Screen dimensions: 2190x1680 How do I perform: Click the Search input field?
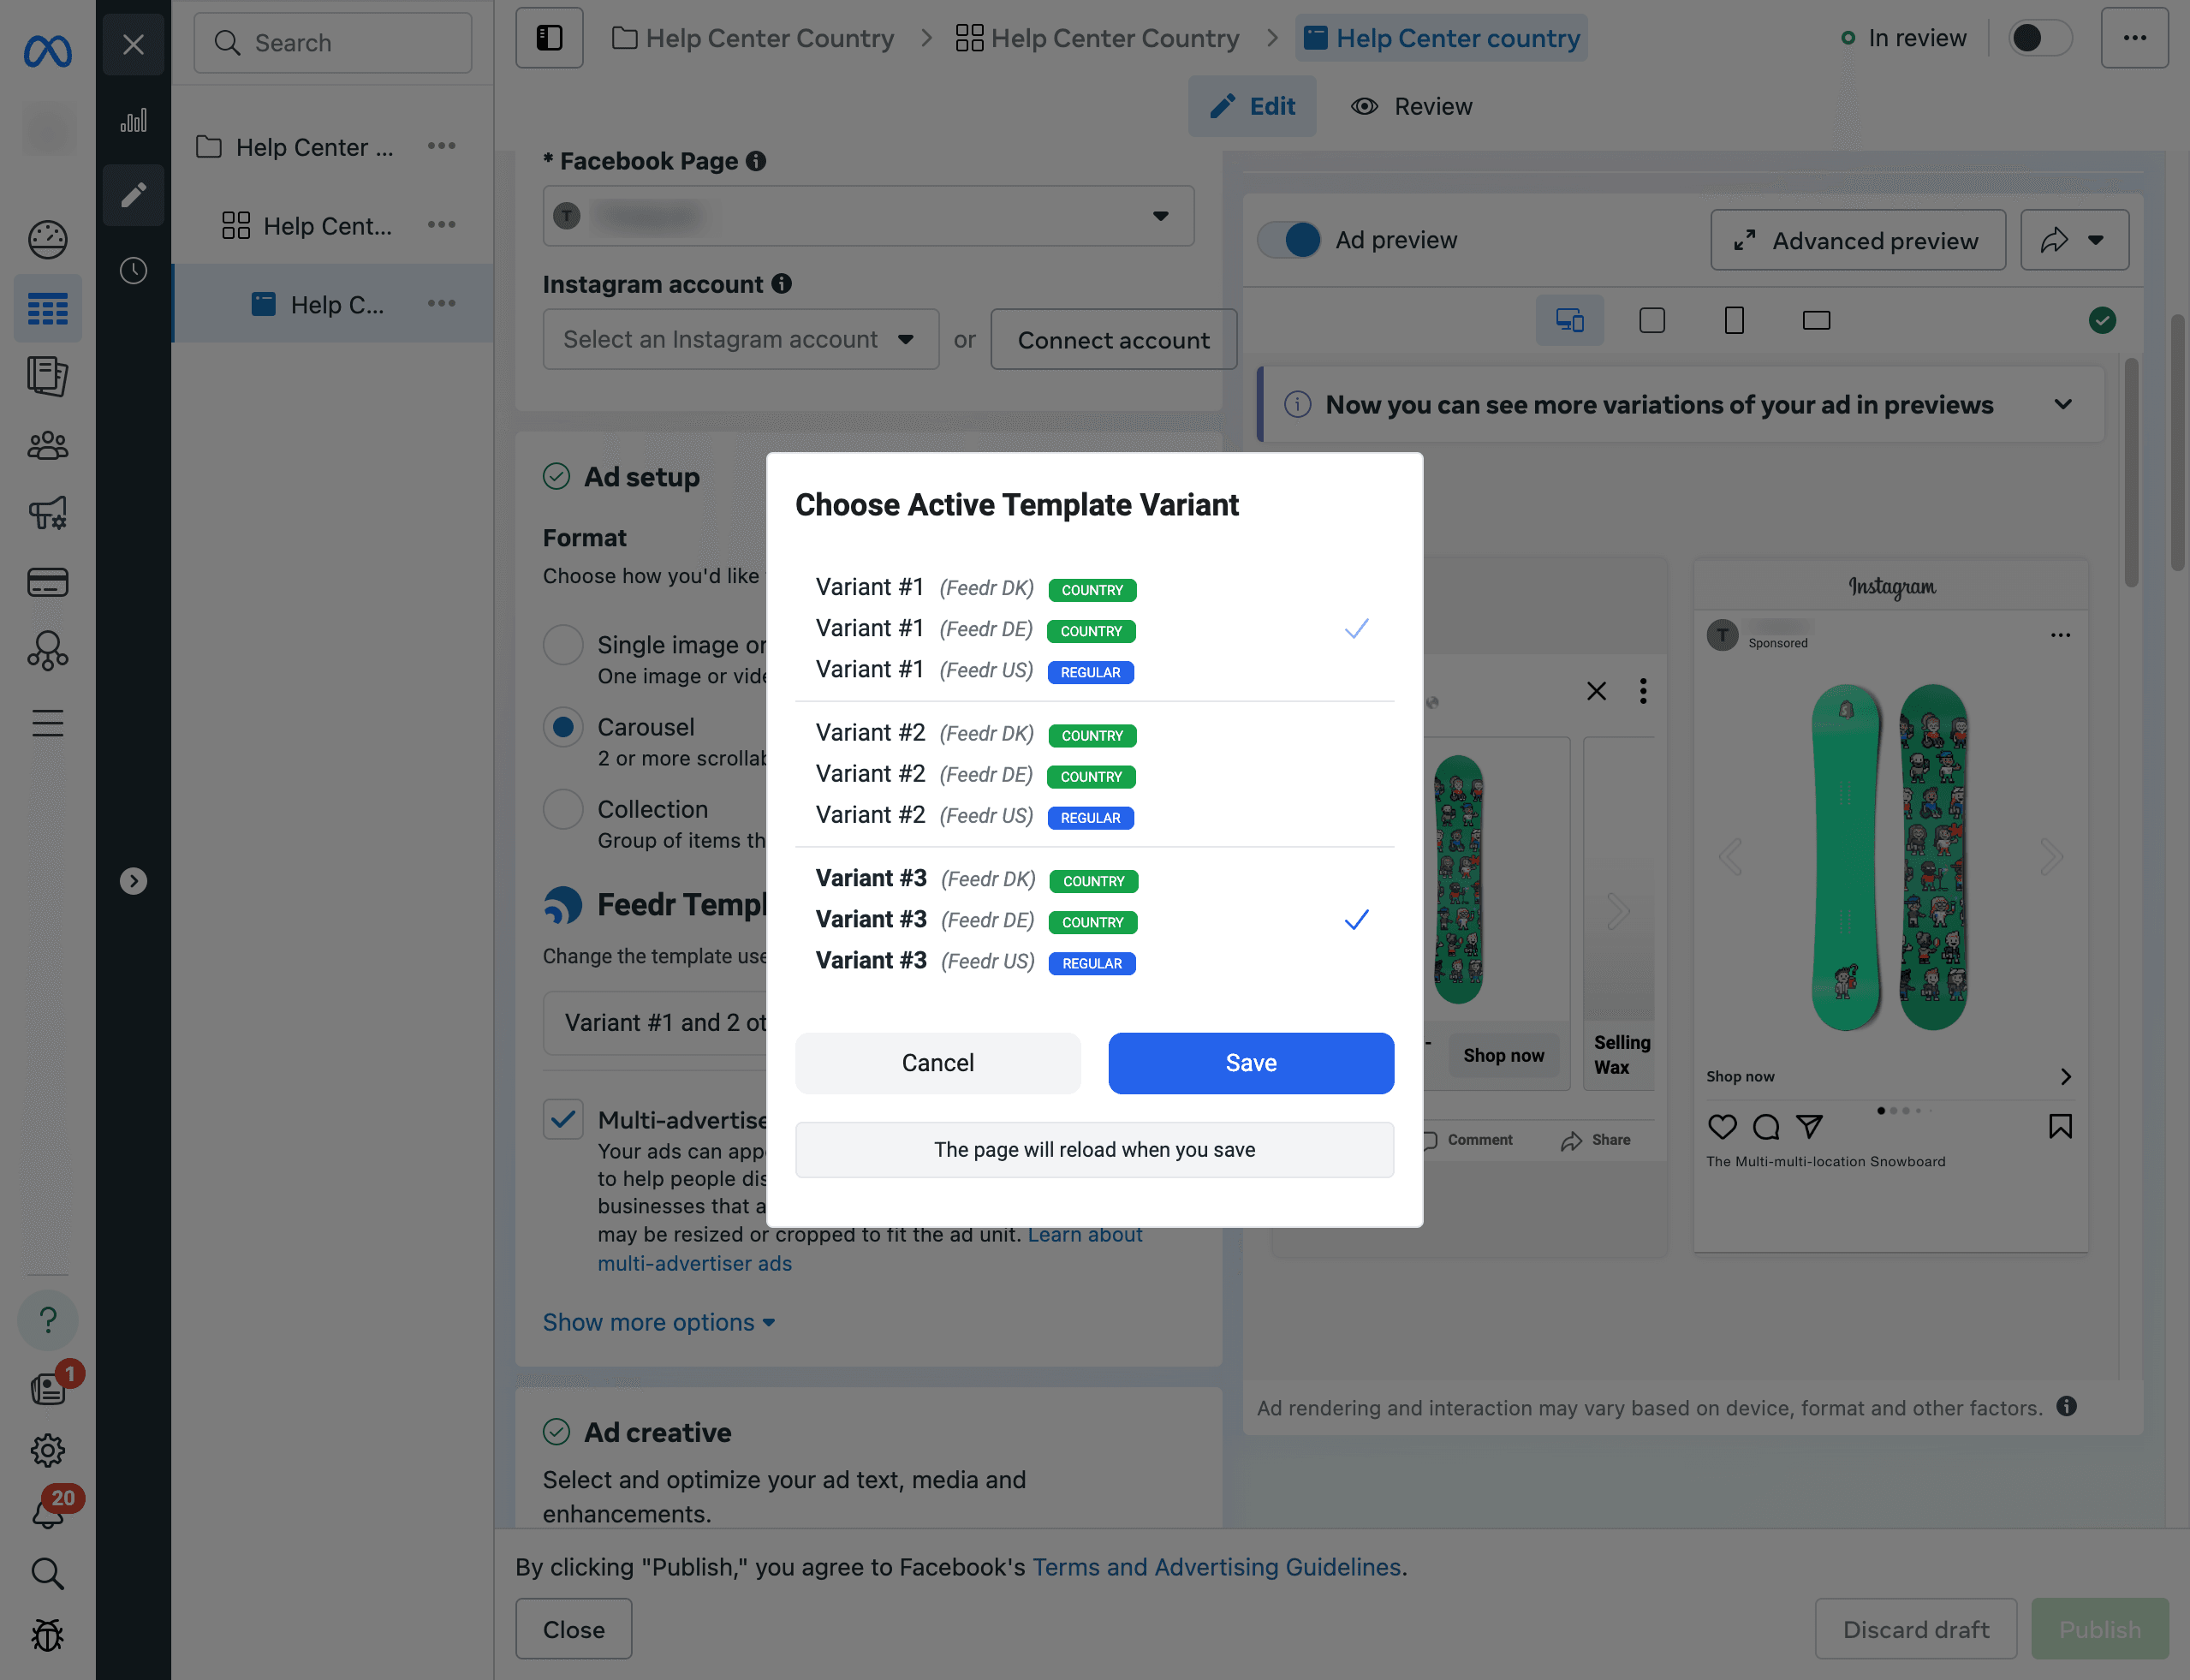[333, 43]
